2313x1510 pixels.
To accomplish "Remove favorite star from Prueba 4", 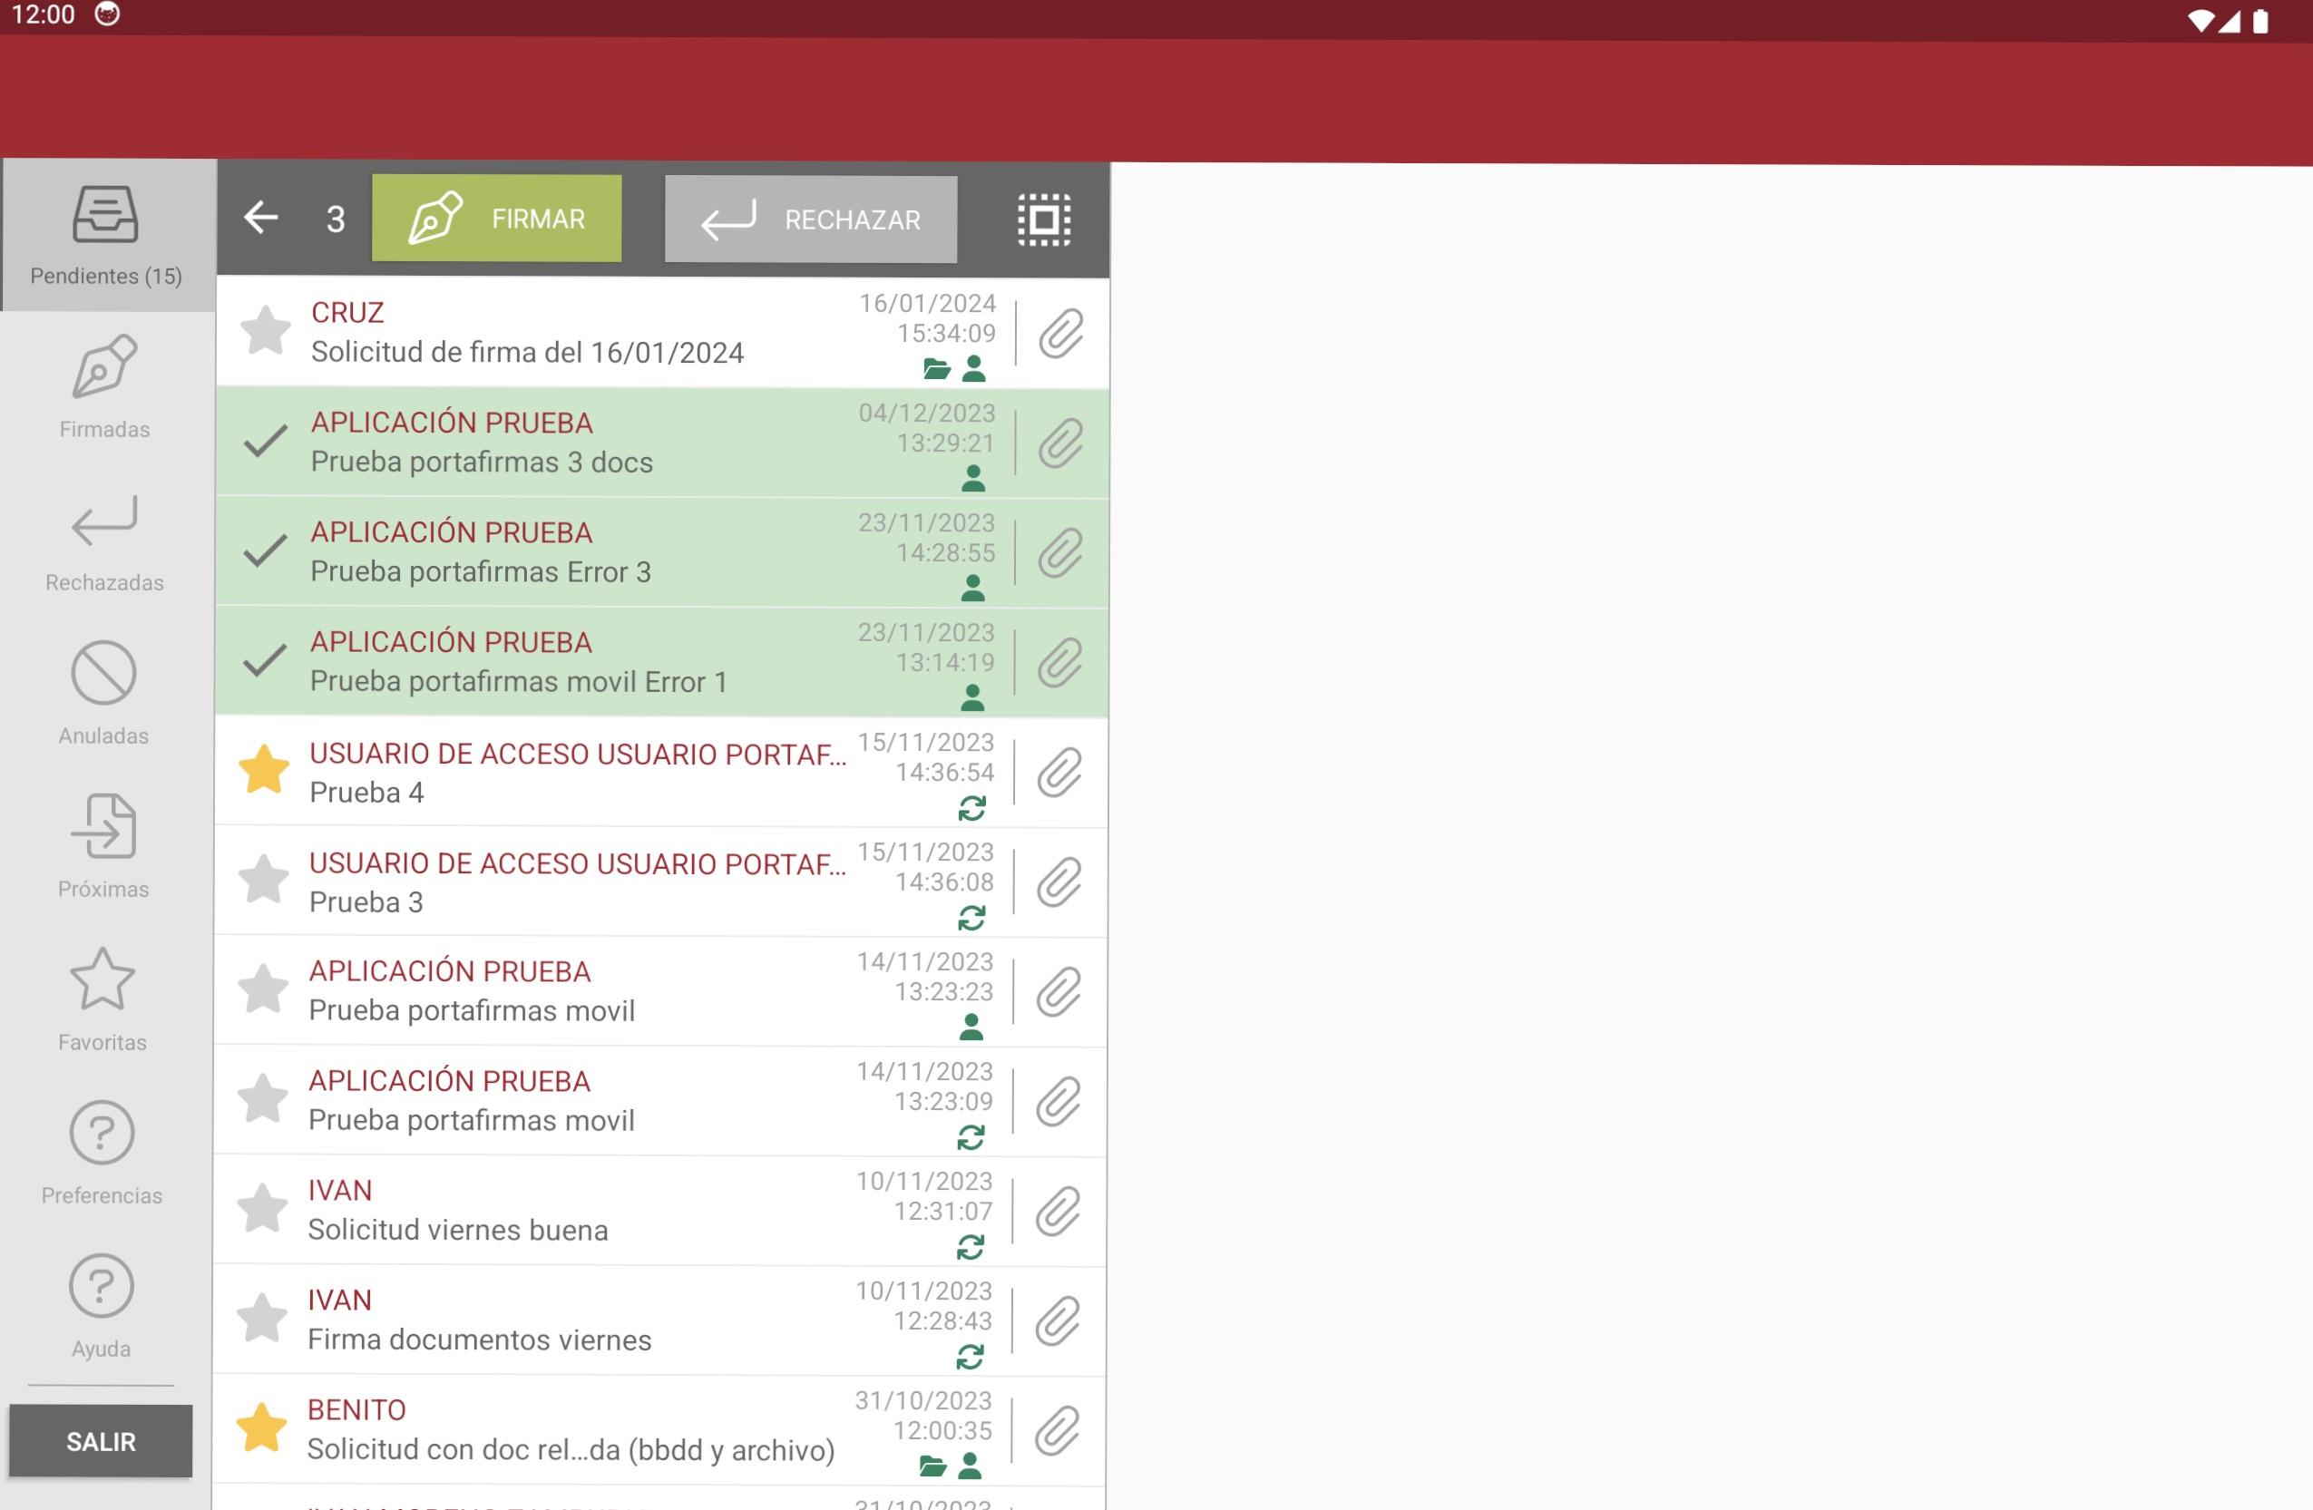I will coord(264,770).
